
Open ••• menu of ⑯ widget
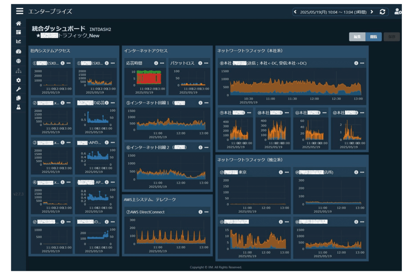tap(362, 222)
